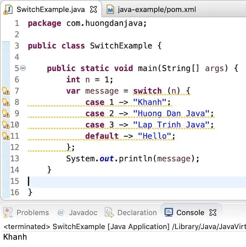Click the warning quick-fix bulb on line 7
Viewport: 246px width, 247px height.
6,91
